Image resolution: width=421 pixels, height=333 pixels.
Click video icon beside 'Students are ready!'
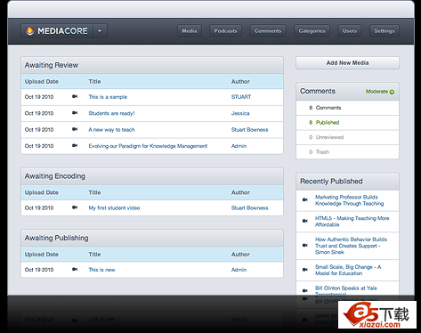pos(75,113)
